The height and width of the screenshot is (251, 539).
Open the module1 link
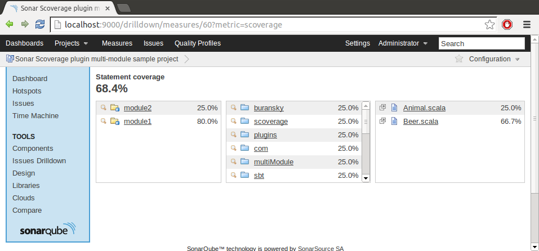[x=137, y=121]
